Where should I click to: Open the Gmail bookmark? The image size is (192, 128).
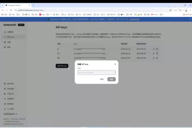155,15
